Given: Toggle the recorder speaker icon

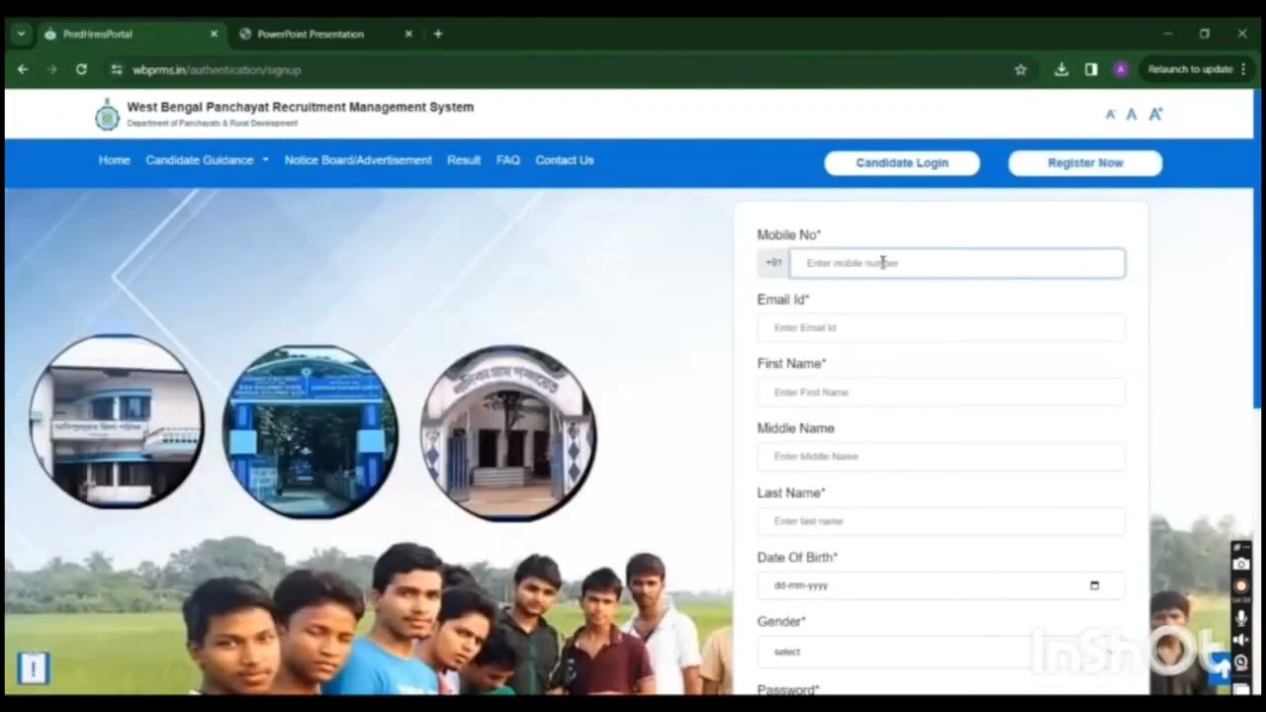Looking at the screenshot, I should pos(1241,641).
